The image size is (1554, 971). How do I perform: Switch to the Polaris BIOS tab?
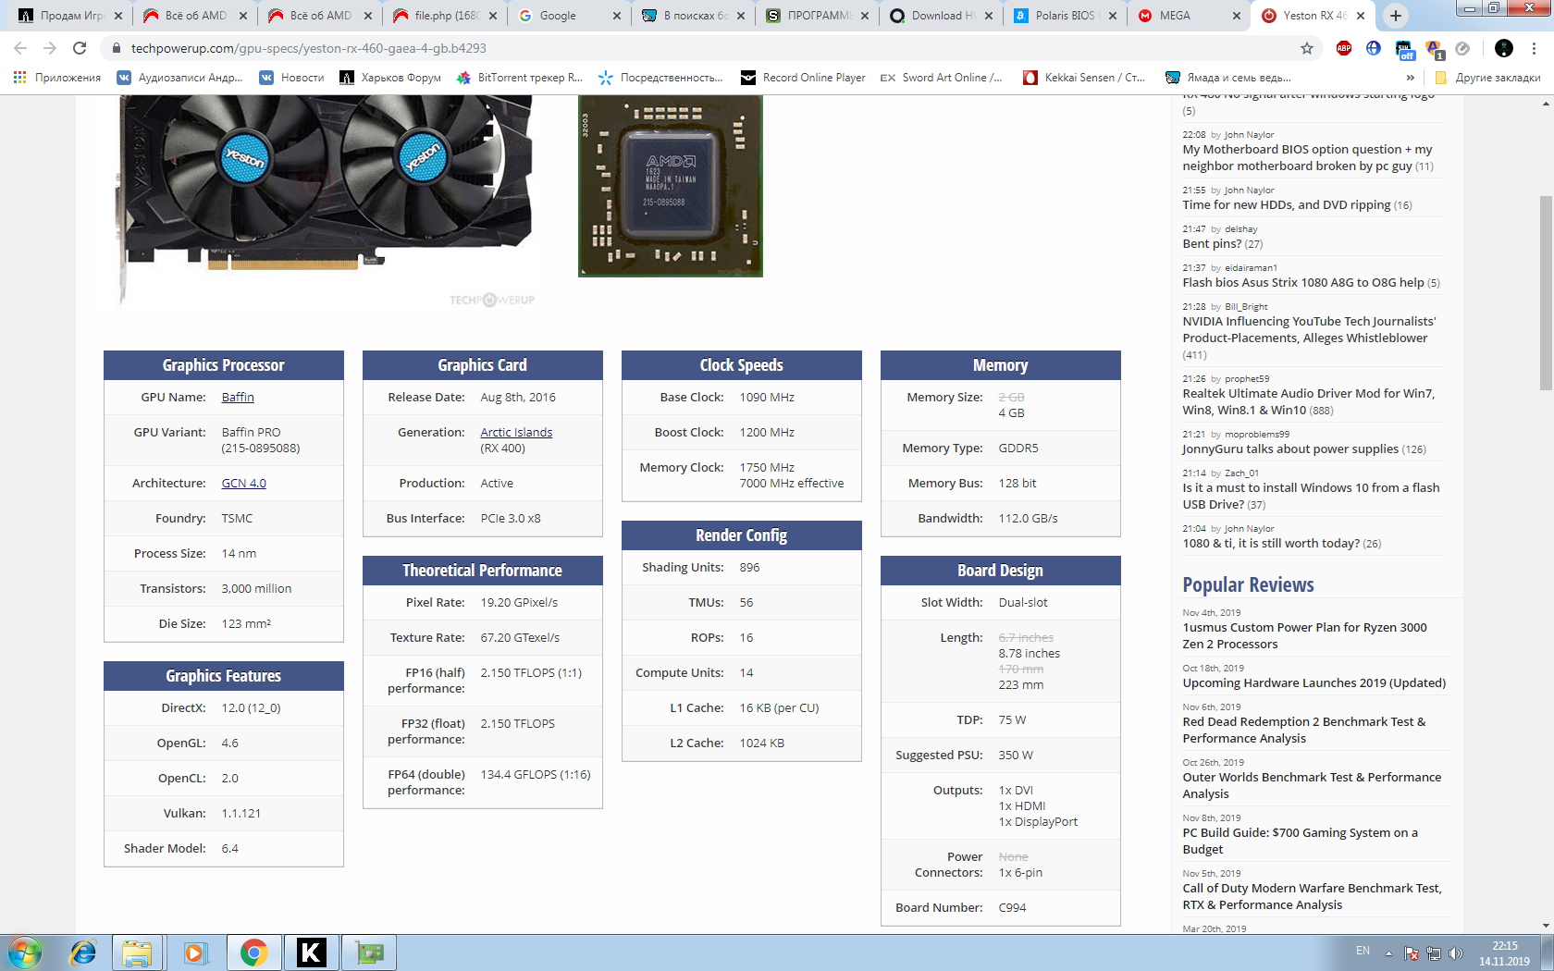pyautogui.click(x=1064, y=16)
